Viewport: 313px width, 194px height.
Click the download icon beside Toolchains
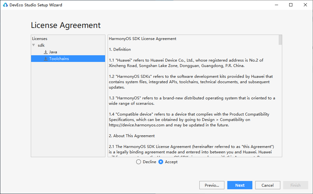click(46, 59)
